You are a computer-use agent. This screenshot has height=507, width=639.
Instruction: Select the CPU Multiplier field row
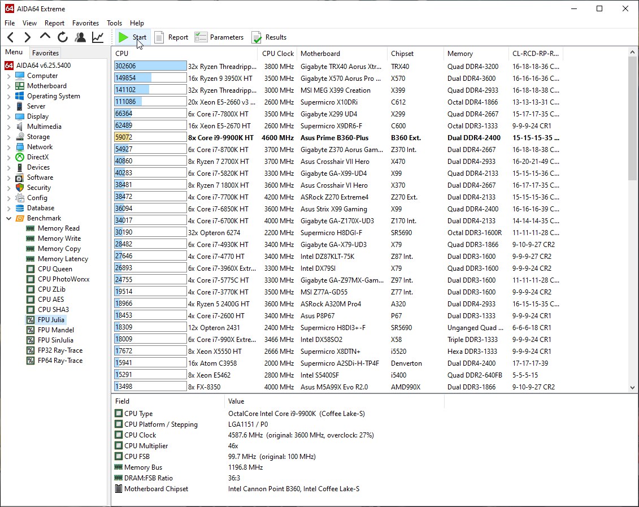[277, 446]
